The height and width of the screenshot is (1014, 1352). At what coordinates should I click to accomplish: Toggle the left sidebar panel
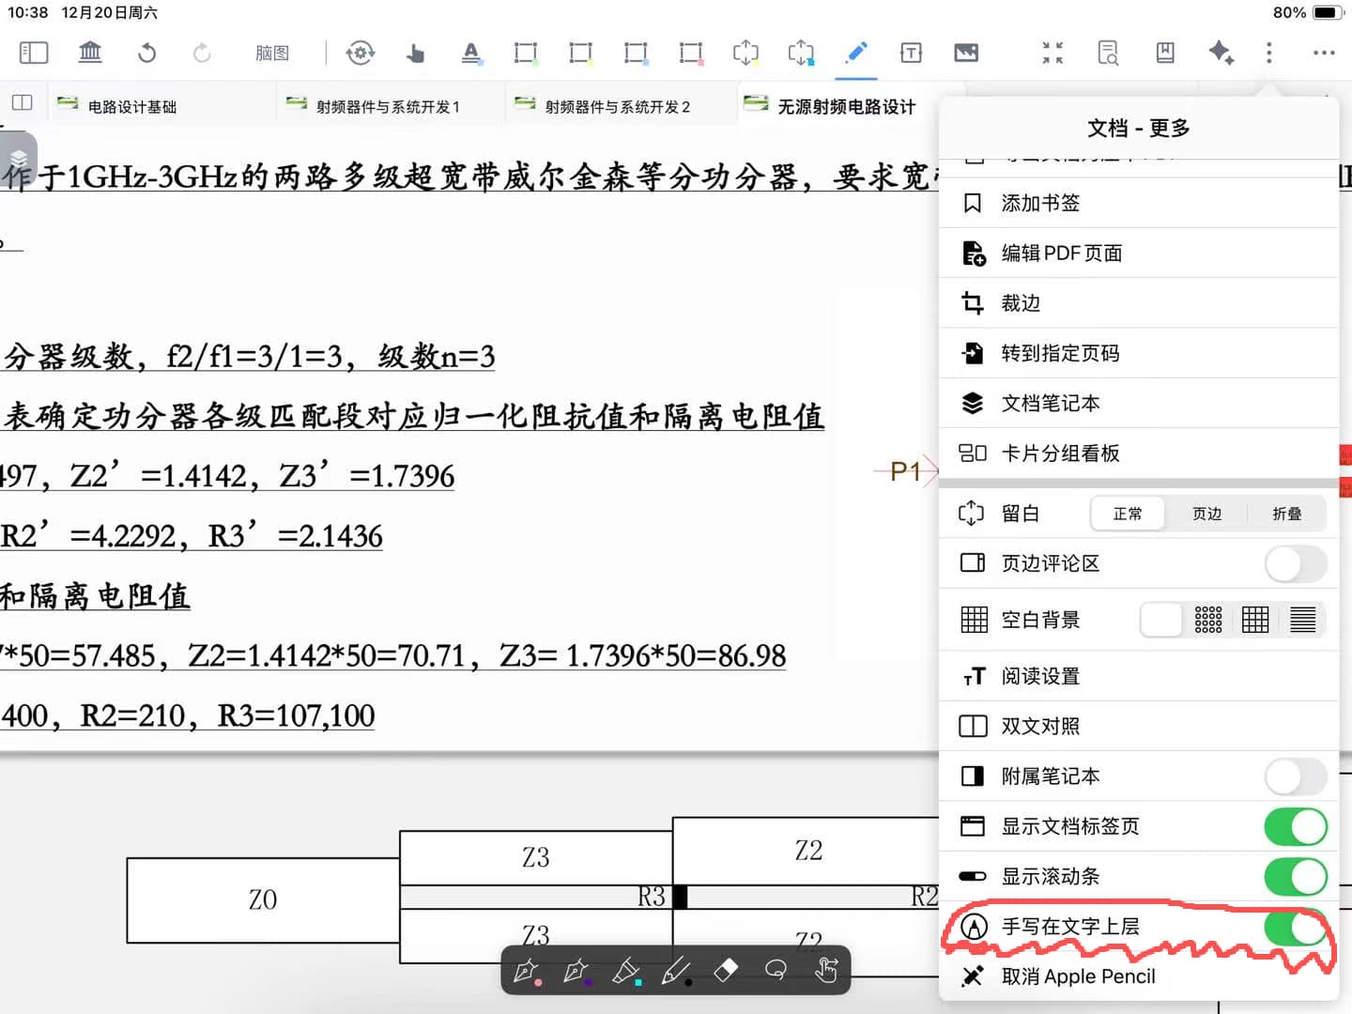34,53
